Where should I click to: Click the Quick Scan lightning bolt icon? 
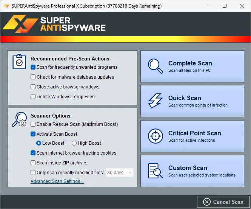click(156, 101)
